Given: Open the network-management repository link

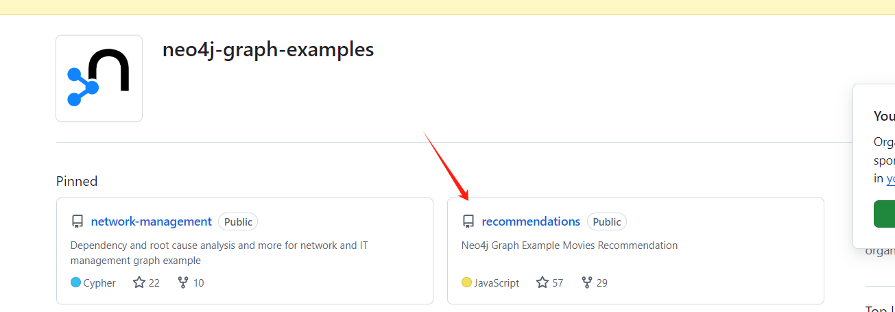Looking at the screenshot, I should click(151, 221).
